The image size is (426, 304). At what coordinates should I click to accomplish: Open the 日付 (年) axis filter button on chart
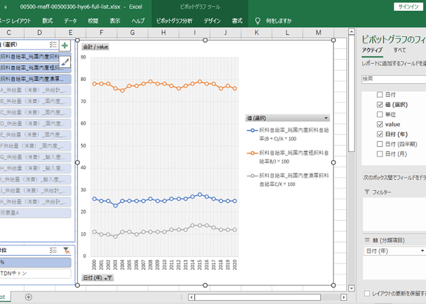[98, 278]
